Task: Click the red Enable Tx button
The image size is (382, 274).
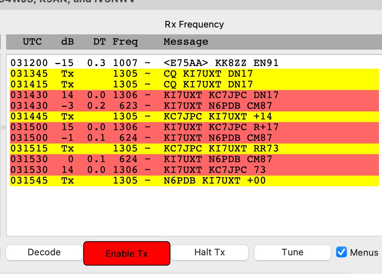Action: [x=126, y=253]
